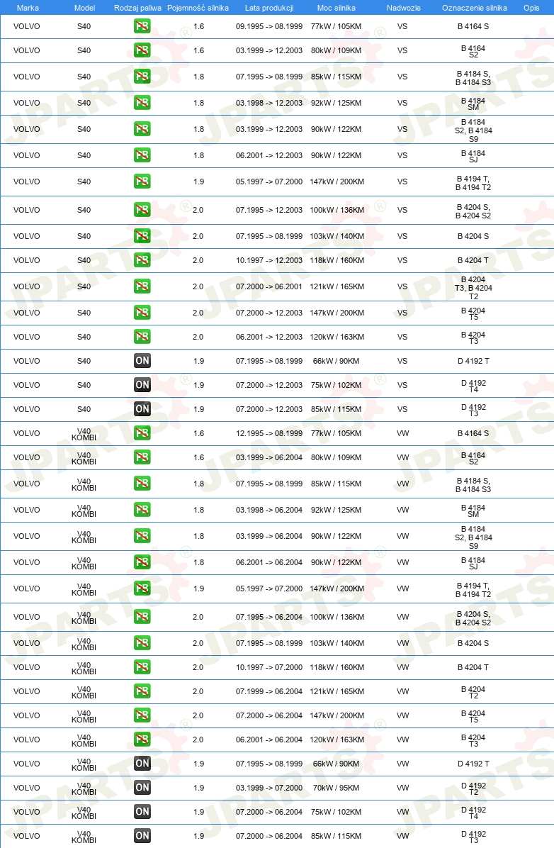The width and height of the screenshot is (554, 848).
Task: Click 121kW / 165KM in V40 KOMBI row
Action: coord(337,691)
